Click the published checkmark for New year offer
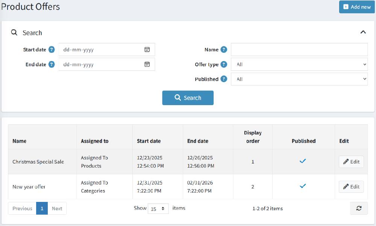 point(303,186)
